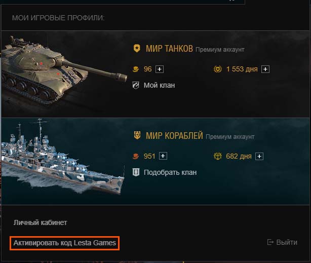Select Активировать код Lesta Games

point(65,243)
